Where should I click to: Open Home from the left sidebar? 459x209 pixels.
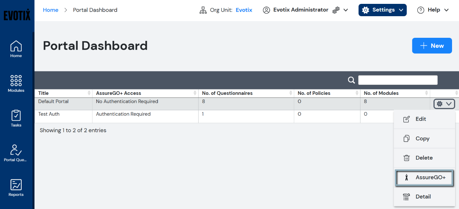tap(16, 49)
